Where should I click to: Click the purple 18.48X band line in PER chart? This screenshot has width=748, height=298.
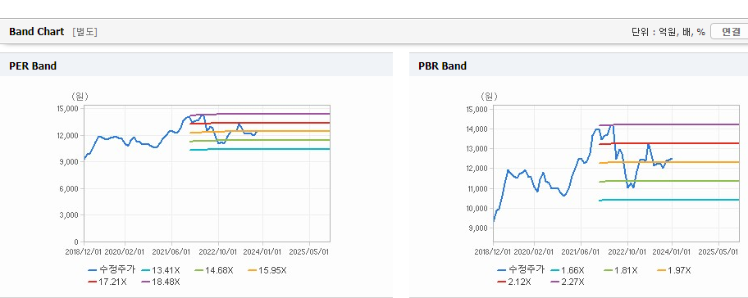[x=272, y=114]
